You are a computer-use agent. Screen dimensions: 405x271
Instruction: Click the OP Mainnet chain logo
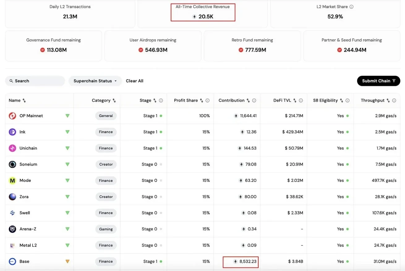(12, 115)
